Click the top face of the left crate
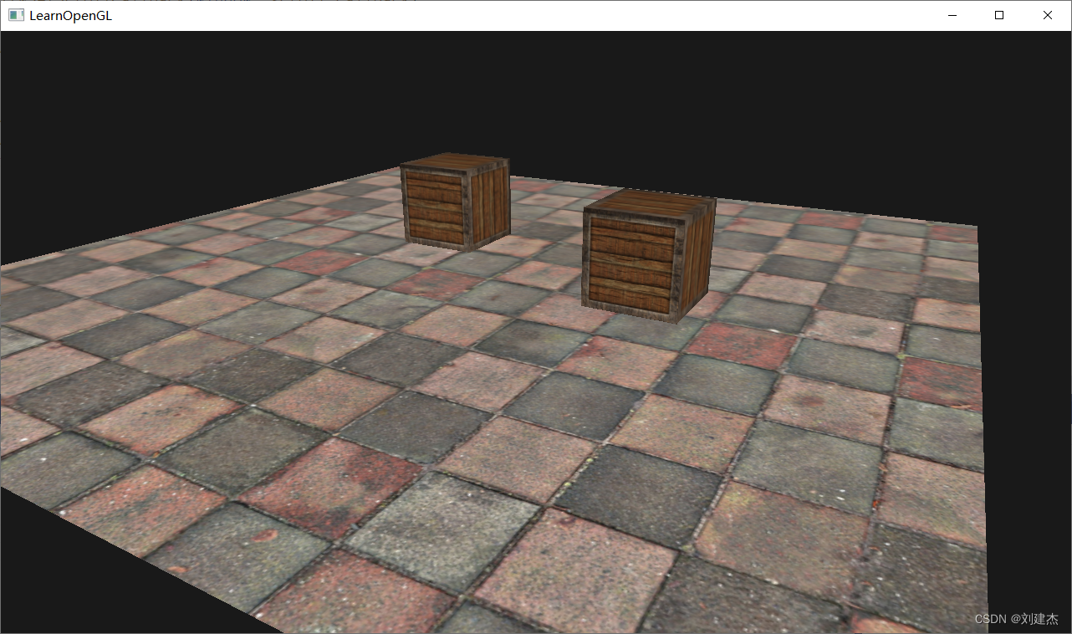Screen dimensions: 1072x634 pos(456,163)
